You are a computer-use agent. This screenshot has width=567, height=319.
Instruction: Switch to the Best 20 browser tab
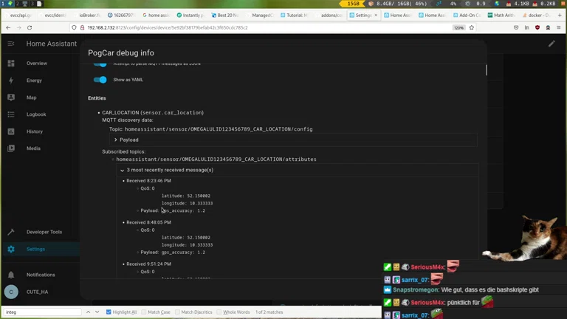coord(225,16)
